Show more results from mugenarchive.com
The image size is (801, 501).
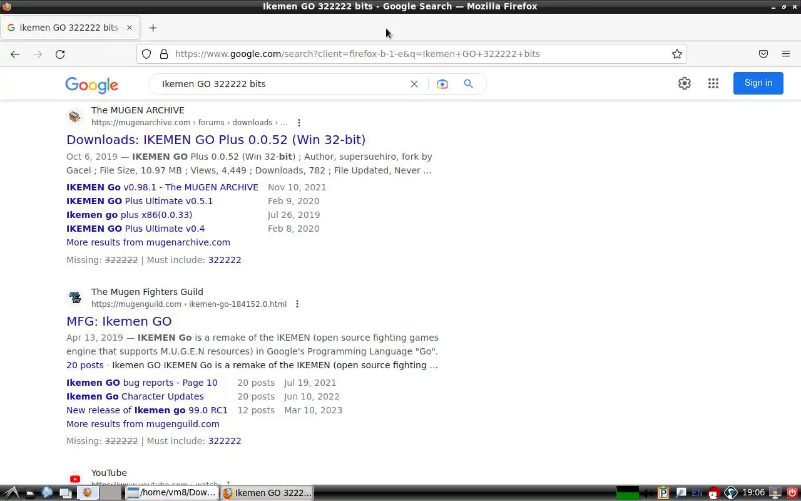coord(148,242)
